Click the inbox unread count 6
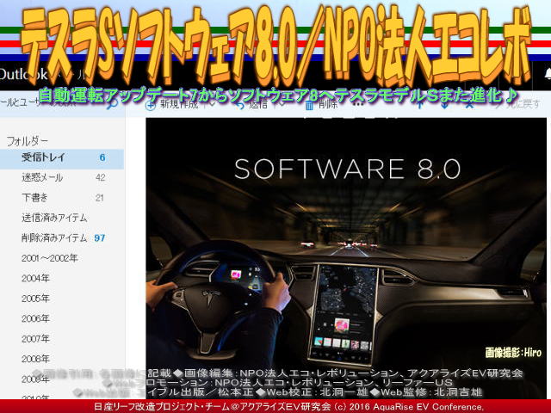Image resolution: width=551 pixels, height=413 pixels. [x=102, y=157]
